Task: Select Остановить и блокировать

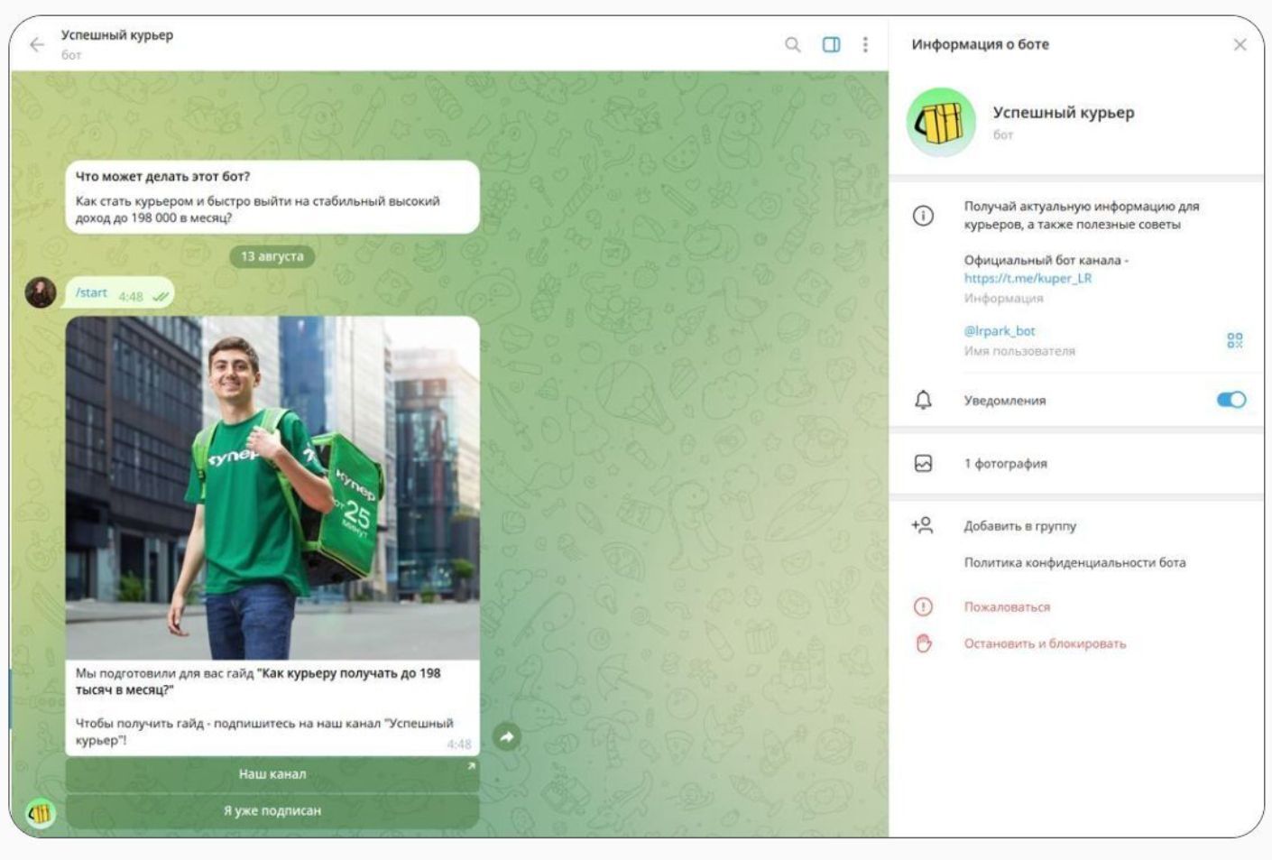Action: tap(1045, 643)
